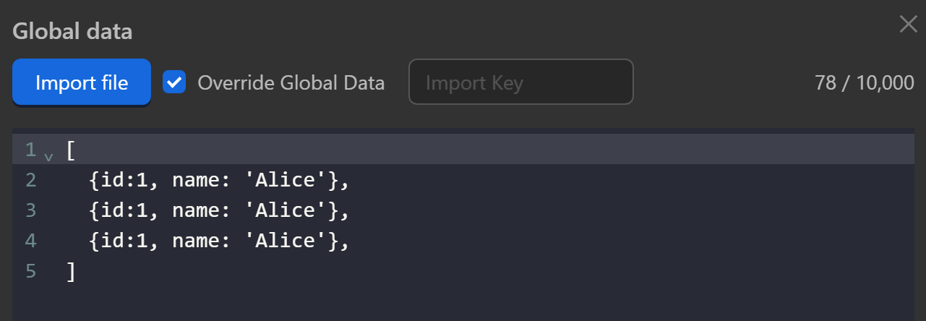Focus the Import Key input field
This screenshot has height=321, width=926.
tap(520, 82)
